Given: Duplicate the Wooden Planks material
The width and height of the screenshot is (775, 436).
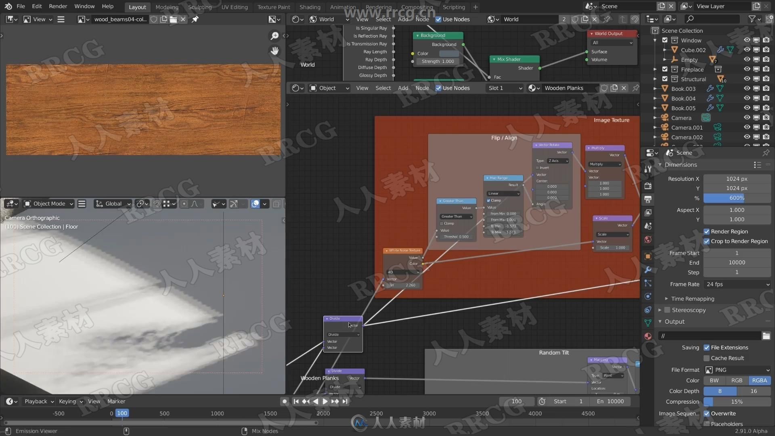Looking at the screenshot, I should pos(614,88).
